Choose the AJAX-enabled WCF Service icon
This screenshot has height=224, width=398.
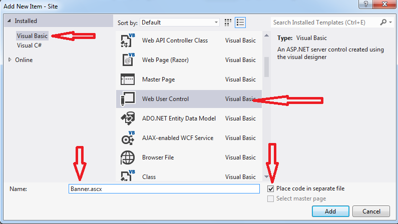pos(127,138)
